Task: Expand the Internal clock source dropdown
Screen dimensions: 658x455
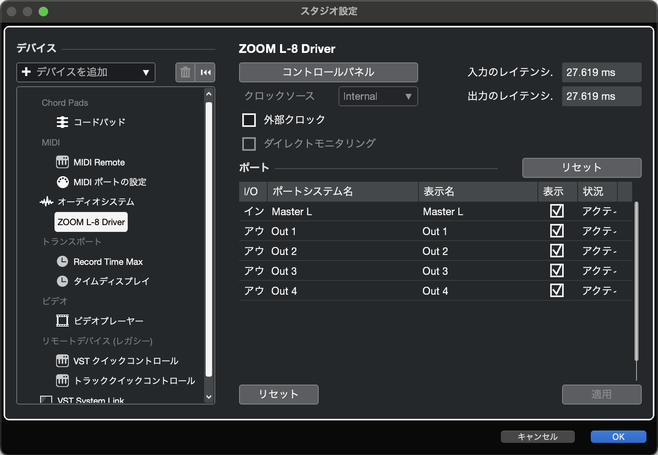Action: (x=378, y=96)
